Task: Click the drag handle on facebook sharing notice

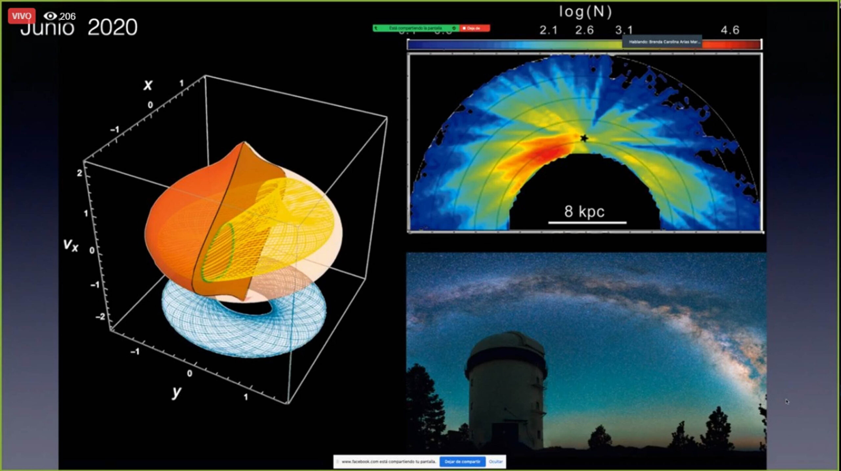Action: point(337,461)
